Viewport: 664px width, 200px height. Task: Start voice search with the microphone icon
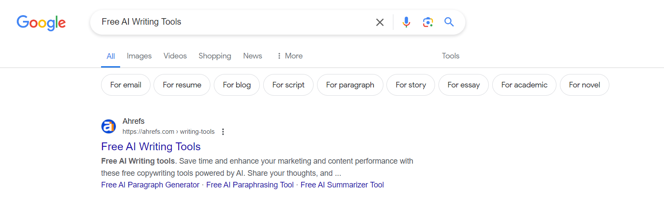pyautogui.click(x=406, y=22)
